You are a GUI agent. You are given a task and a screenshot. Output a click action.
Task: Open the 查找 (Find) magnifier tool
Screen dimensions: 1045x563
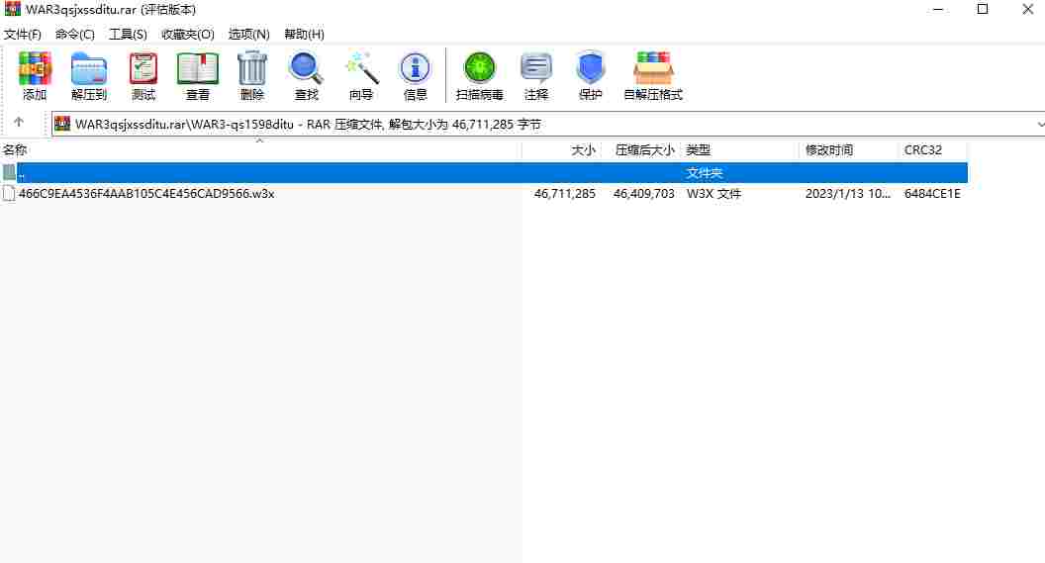pyautogui.click(x=306, y=76)
